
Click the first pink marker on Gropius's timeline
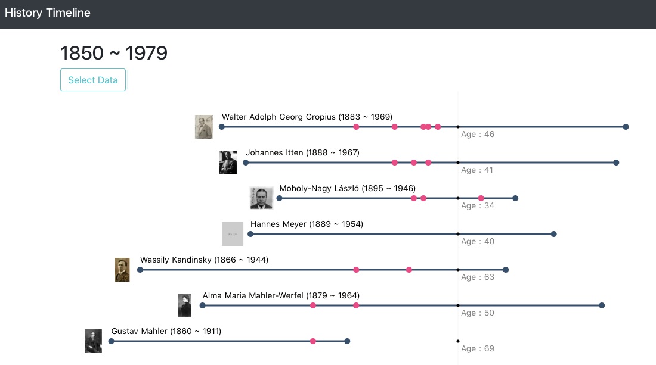pos(356,127)
